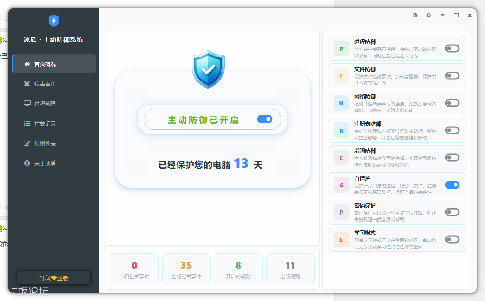Click the blue N icon of 网络防御
The width and height of the screenshot is (485, 301).
341,103
